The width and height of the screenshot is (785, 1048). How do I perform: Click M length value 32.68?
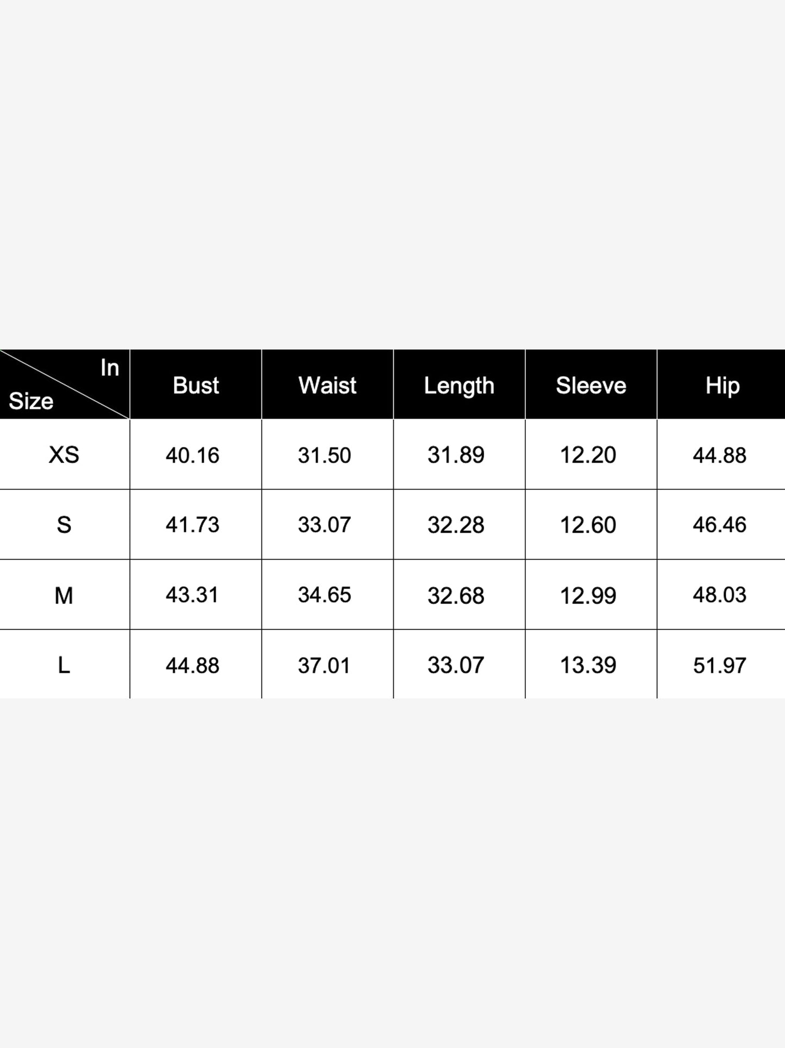[x=456, y=596]
